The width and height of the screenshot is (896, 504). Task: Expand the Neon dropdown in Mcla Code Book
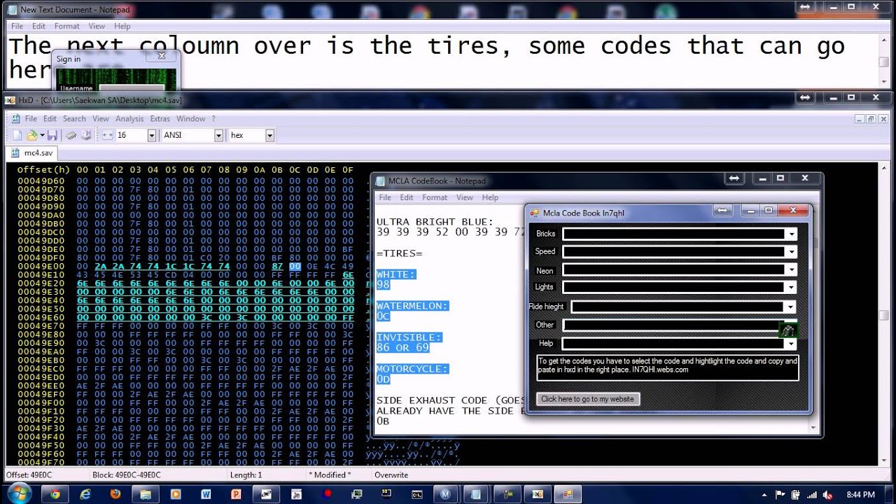791,270
